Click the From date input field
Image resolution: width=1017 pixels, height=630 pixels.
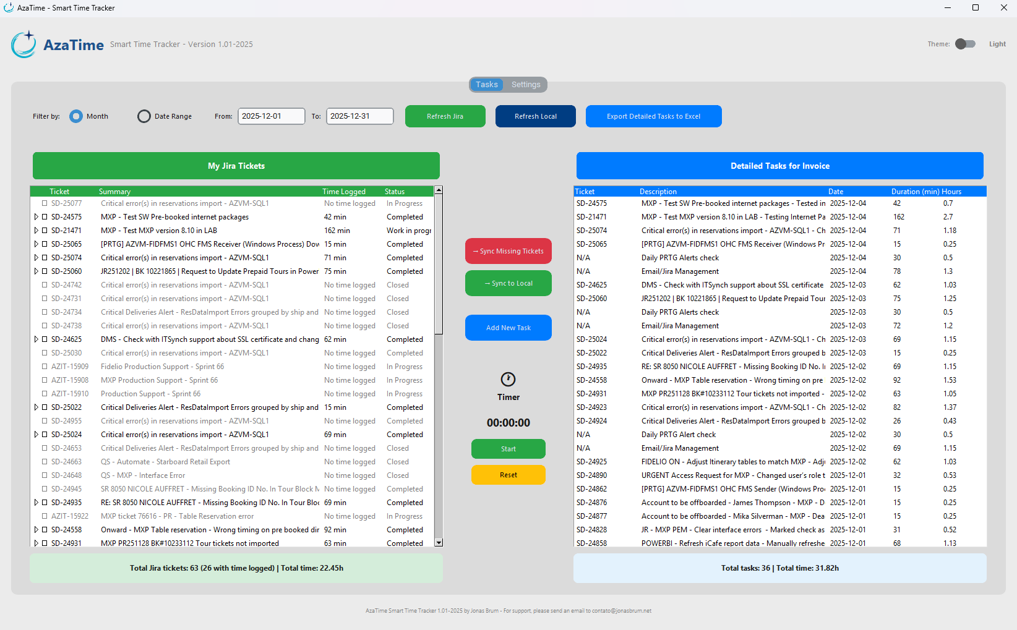[271, 116]
